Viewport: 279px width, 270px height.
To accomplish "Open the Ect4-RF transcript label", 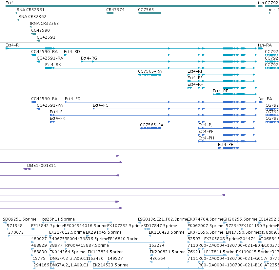I will coord(195,78).
